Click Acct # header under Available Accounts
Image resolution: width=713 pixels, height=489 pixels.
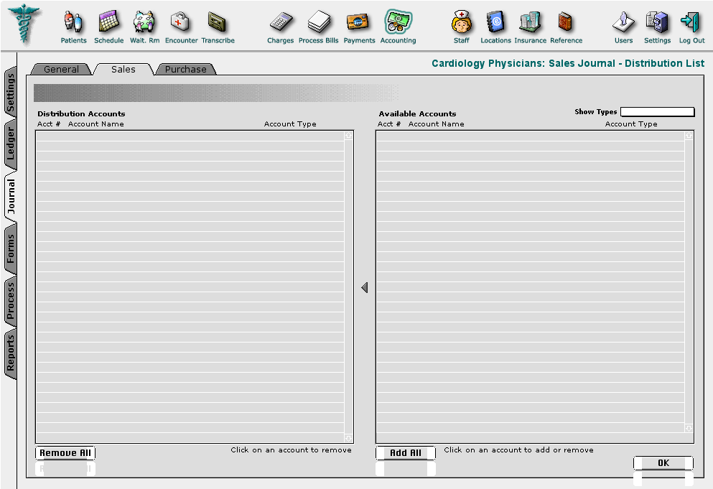tap(389, 124)
